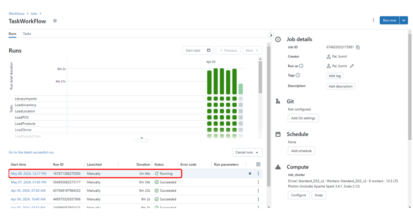Expand the runs chart with the chevron
Viewport: 413px width, 217px height.
tap(142, 139)
